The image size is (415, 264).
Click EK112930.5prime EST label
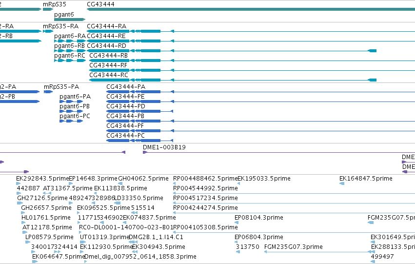point(106,247)
